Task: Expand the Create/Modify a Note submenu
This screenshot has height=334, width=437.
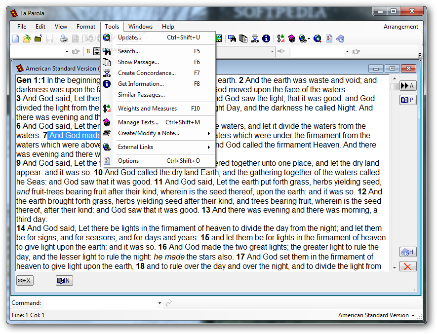Action: (x=208, y=133)
